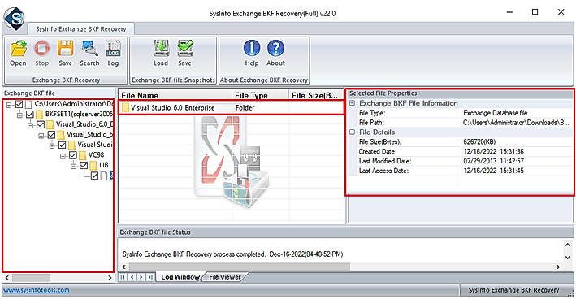This screenshot has width=576, height=299.
Task: Go to first tab navigation arrow
Action: 123,277
